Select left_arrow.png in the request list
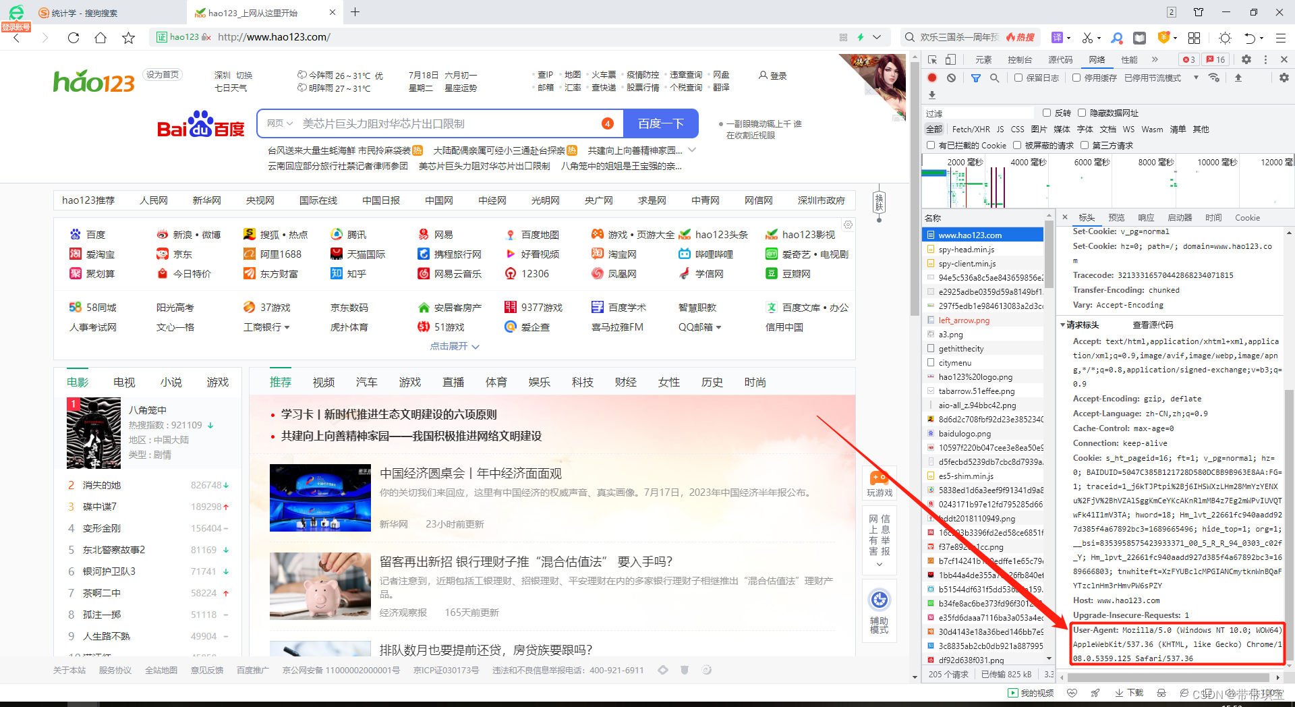The height and width of the screenshot is (707, 1295). [965, 320]
